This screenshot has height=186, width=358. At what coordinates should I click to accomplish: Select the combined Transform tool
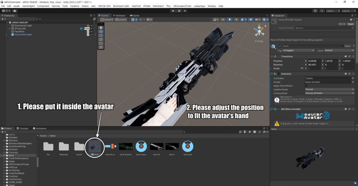click(x=101, y=47)
